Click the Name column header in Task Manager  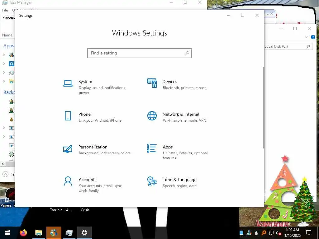[x=7, y=35]
